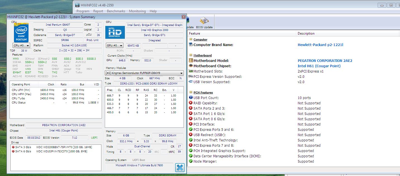
Task: Click the USB Port Count info icon
Action: [191, 98]
